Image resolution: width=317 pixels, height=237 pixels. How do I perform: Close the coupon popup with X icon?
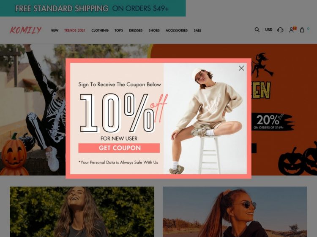tap(241, 68)
